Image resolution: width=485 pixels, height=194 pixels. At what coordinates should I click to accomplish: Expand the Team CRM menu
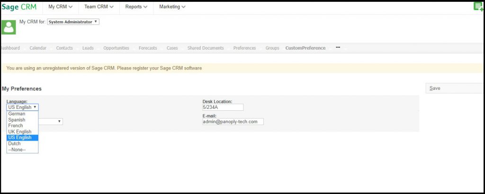pos(99,7)
